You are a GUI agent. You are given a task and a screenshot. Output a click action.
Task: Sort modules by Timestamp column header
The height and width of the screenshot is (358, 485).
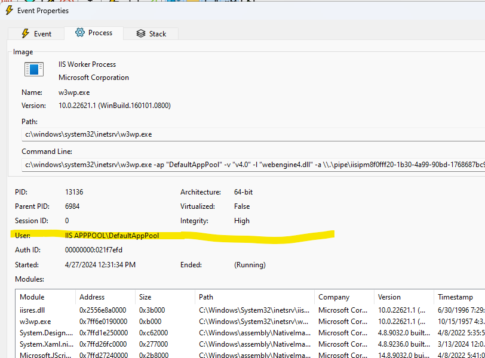point(459,297)
